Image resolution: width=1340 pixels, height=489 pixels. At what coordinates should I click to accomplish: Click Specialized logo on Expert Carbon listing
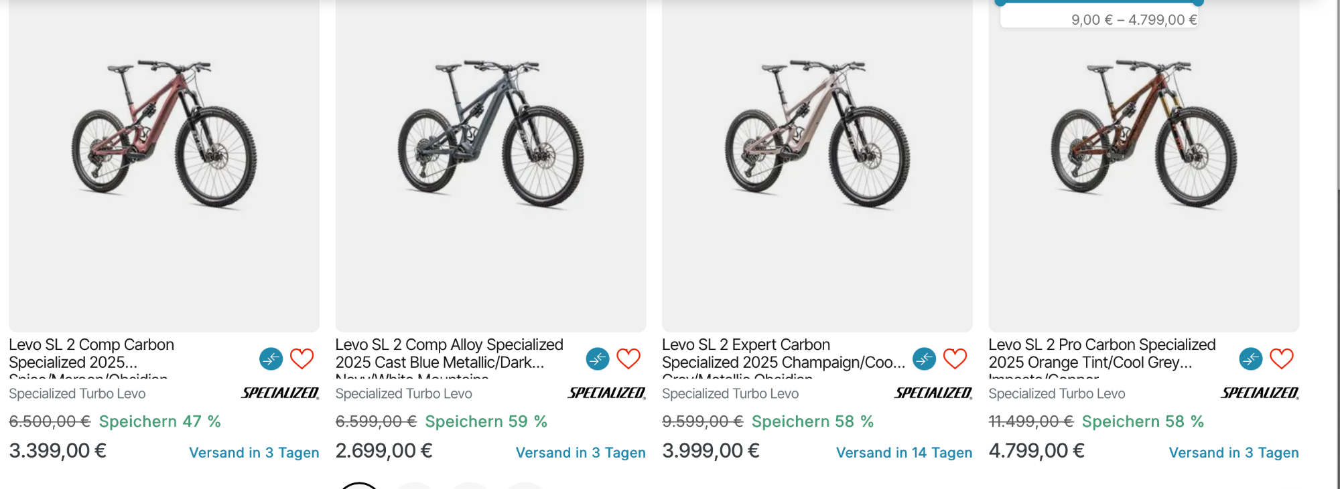[933, 393]
